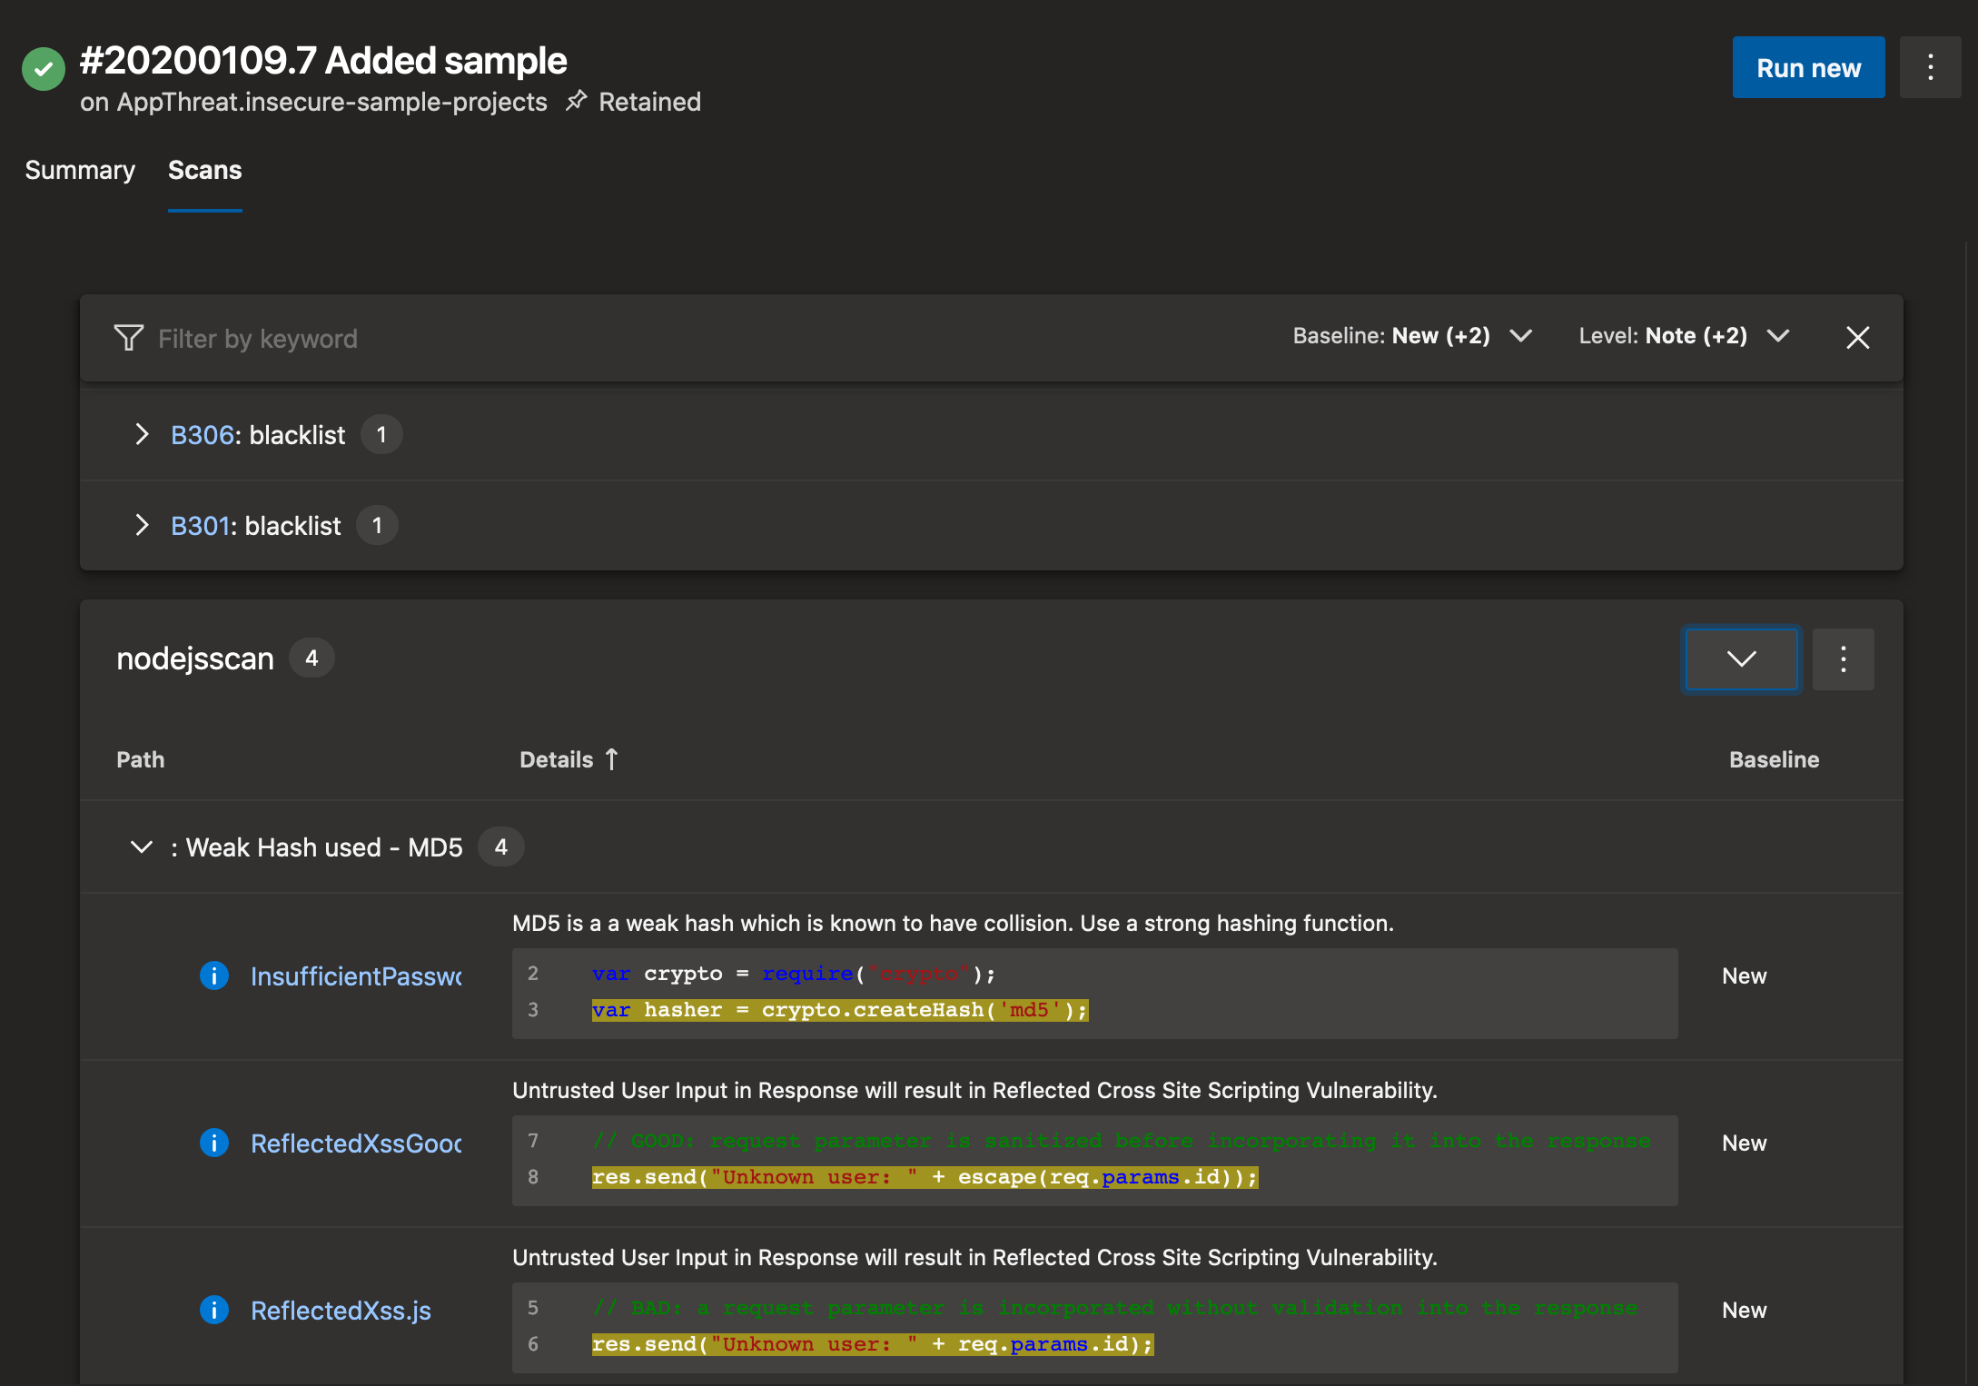1978x1386 pixels.
Task: Click the Retained pin icon
Action: coord(577,101)
